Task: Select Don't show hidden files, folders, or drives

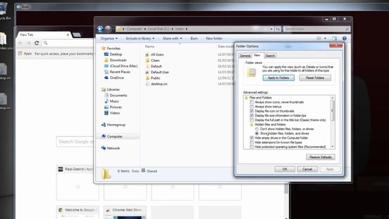Action: point(256,129)
